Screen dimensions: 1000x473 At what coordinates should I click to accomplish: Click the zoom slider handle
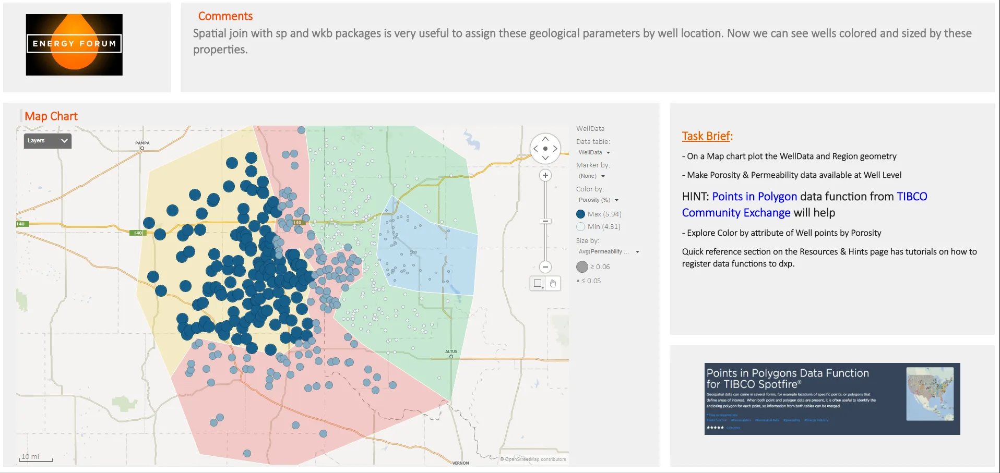tap(545, 221)
